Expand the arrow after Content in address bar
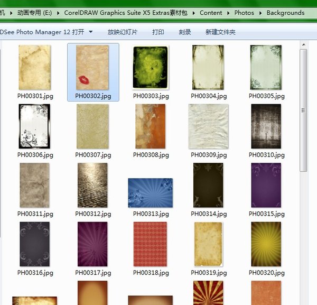This screenshot has width=317, height=305. click(x=228, y=13)
